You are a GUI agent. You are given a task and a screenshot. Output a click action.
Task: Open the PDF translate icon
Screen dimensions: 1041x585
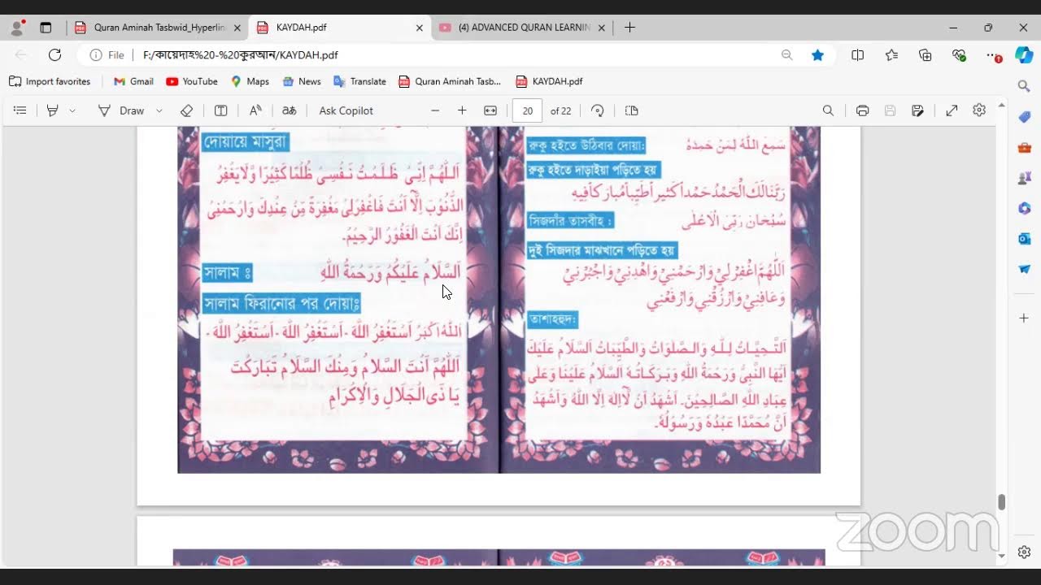tap(290, 110)
